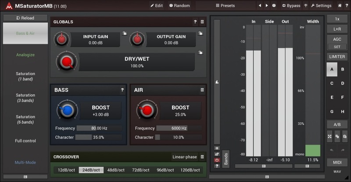Viewport: 351px width, 182px height.
Task: Collapse the meters panel with bottom expander
Action: tap(267, 177)
